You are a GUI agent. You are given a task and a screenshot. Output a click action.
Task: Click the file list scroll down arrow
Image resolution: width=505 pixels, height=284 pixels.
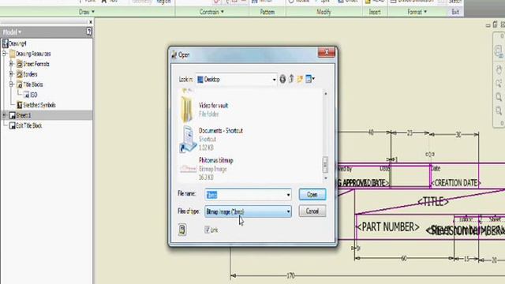click(325, 178)
